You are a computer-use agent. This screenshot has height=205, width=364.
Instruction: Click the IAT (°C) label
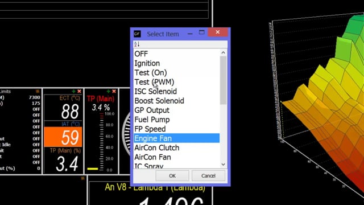pyautogui.click(x=71, y=124)
